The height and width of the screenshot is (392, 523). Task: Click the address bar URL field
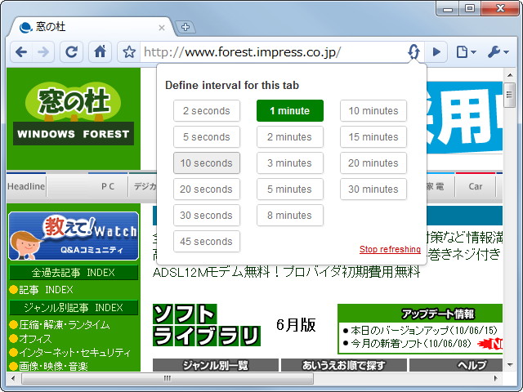274,52
